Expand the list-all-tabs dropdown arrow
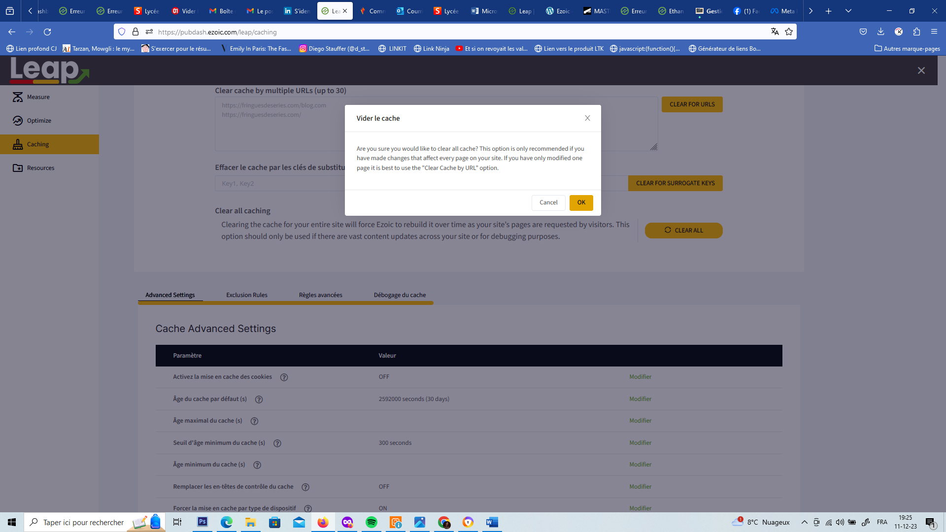Screen dimensions: 946x532 848,11
